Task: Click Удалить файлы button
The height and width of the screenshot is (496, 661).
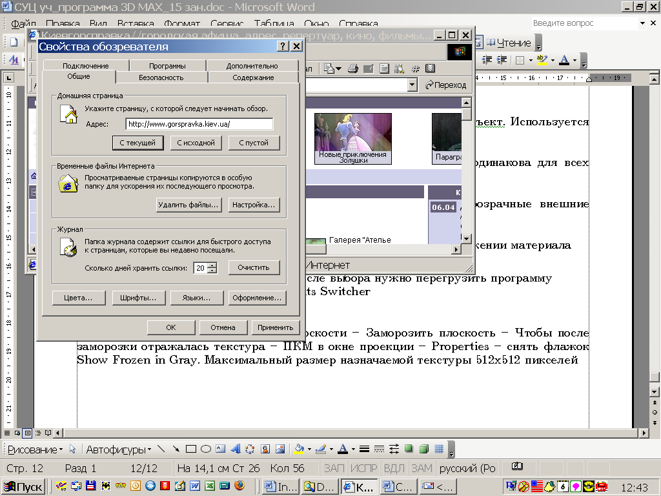Action: pos(188,205)
